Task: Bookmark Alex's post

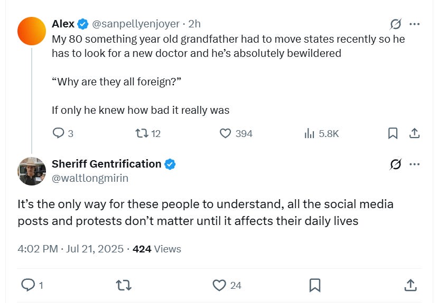Action: point(393,134)
